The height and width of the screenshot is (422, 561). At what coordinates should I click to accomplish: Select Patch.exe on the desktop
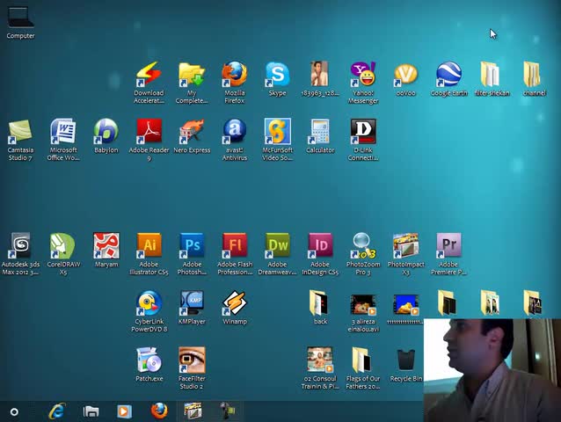click(149, 365)
